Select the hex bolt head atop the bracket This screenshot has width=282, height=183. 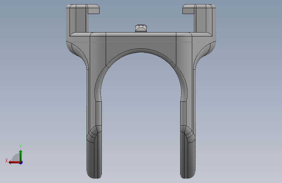click(x=141, y=28)
